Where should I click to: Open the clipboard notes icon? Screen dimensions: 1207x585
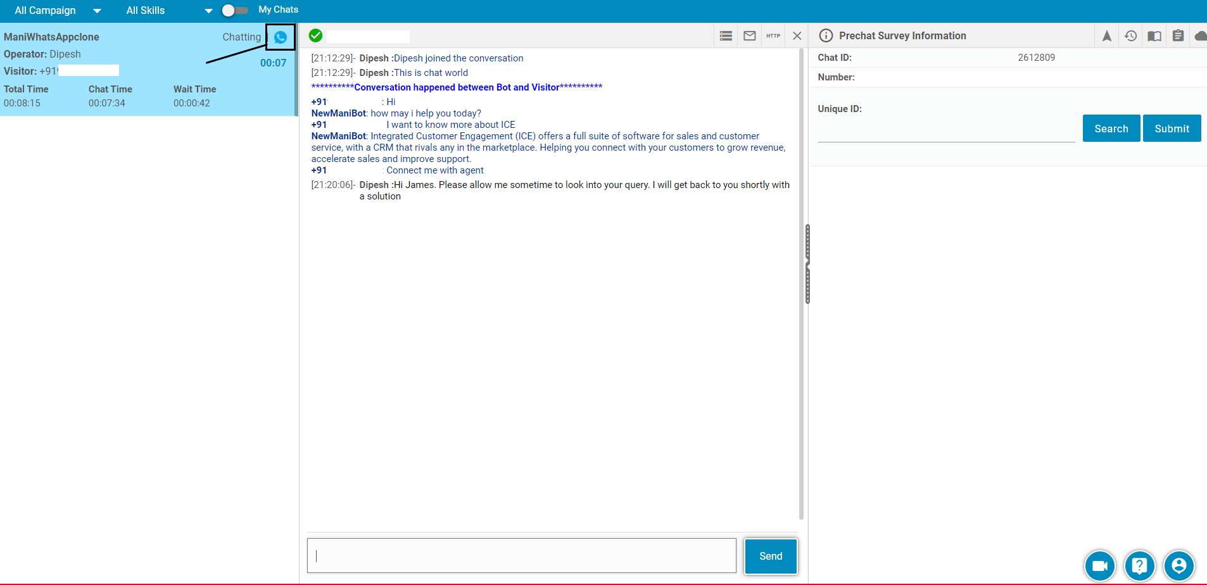pyautogui.click(x=1178, y=36)
